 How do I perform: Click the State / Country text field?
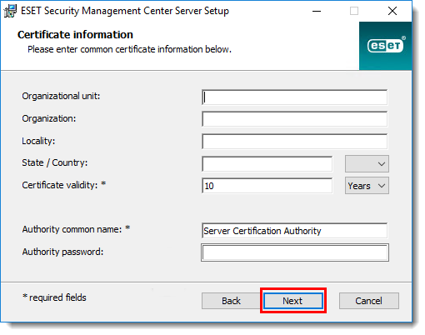[267, 164]
